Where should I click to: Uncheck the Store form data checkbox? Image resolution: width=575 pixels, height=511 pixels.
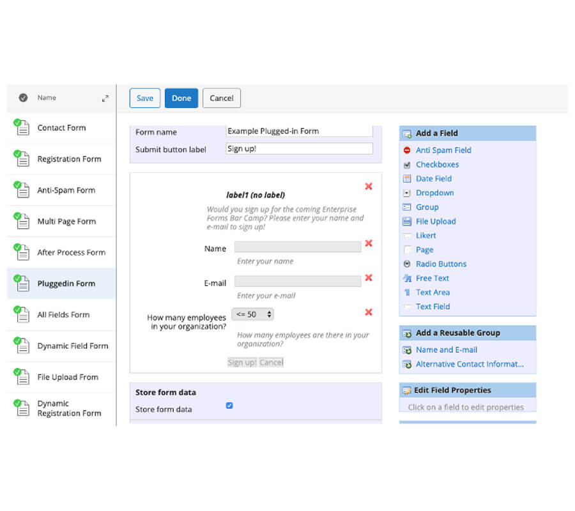tap(229, 406)
